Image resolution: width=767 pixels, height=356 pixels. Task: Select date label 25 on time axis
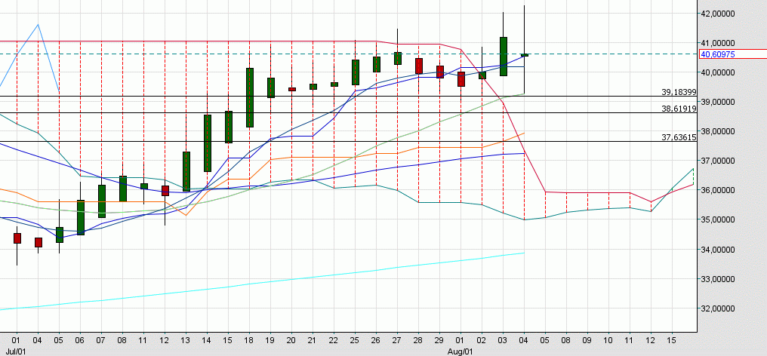pyautogui.click(x=355, y=340)
